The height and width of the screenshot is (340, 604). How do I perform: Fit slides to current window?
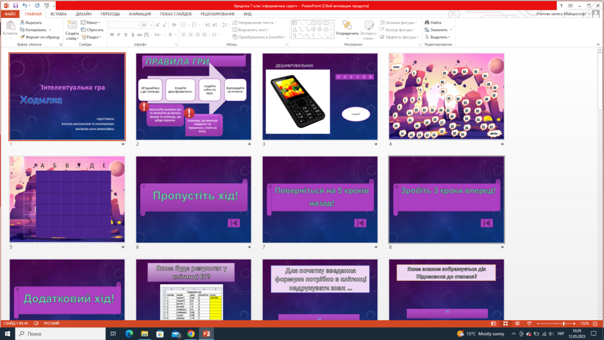point(595,323)
